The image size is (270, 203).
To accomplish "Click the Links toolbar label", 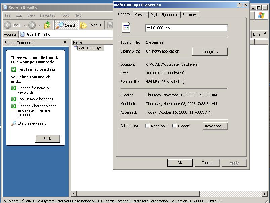I will point(257,34).
